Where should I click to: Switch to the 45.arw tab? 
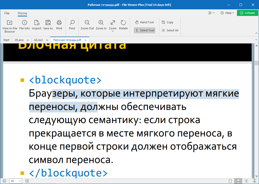[19, 40]
